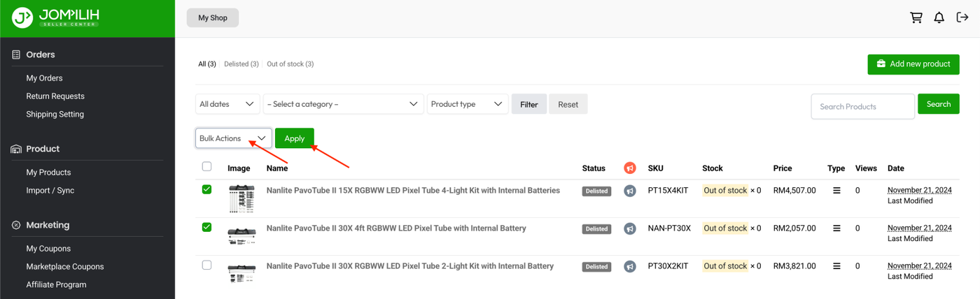Click the notification bell icon
The height and width of the screenshot is (299, 980).
tap(939, 18)
